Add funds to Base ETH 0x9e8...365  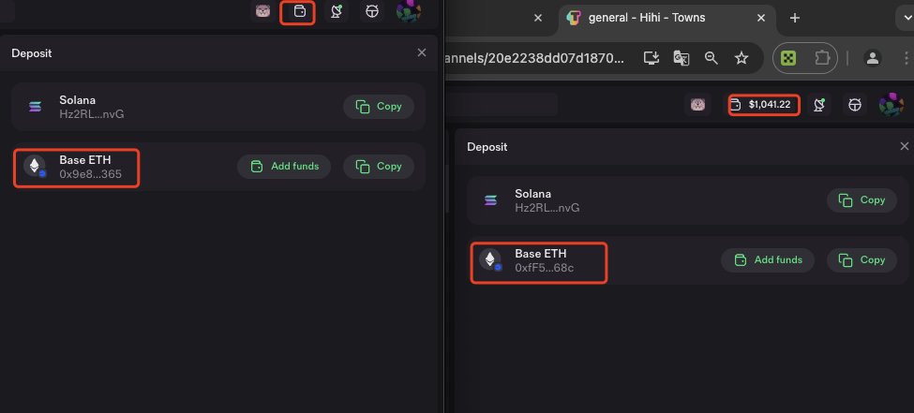click(x=284, y=167)
